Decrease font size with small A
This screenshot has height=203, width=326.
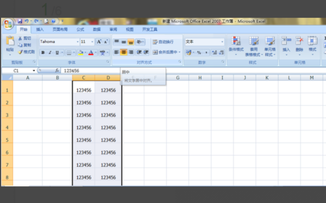pos(105,42)
